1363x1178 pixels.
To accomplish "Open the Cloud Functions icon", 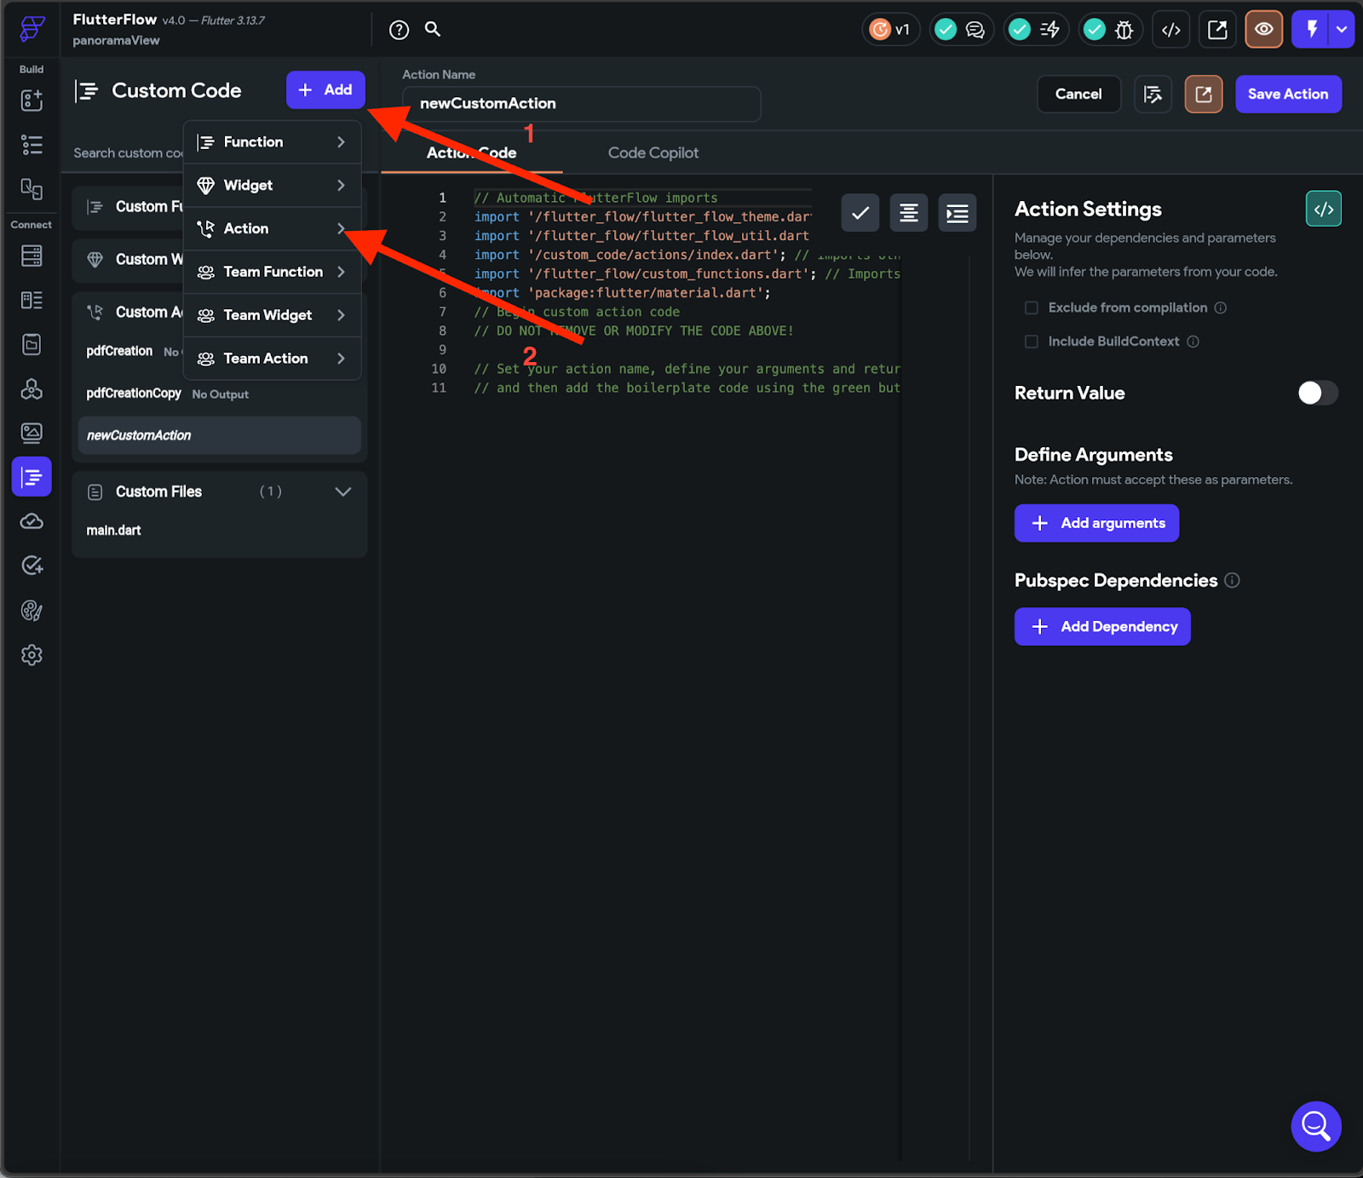I will click(x=32, y=521).
